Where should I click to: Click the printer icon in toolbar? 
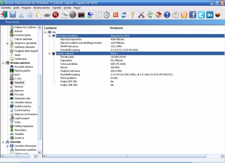(x=47, y=15)
